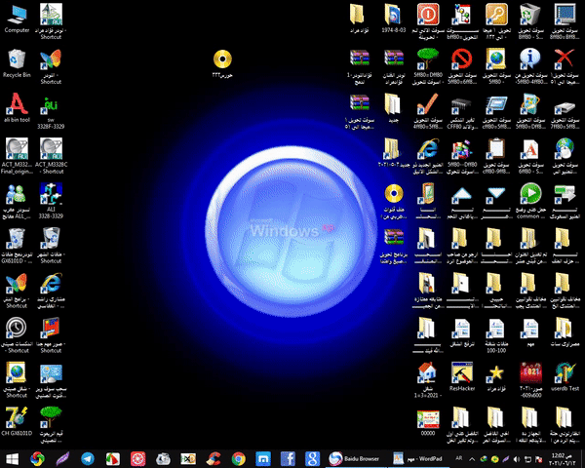The width and height of the screenshot is (585, 468).
Task: Open the volume control in system tray
Action: click(x=517, y=458)
